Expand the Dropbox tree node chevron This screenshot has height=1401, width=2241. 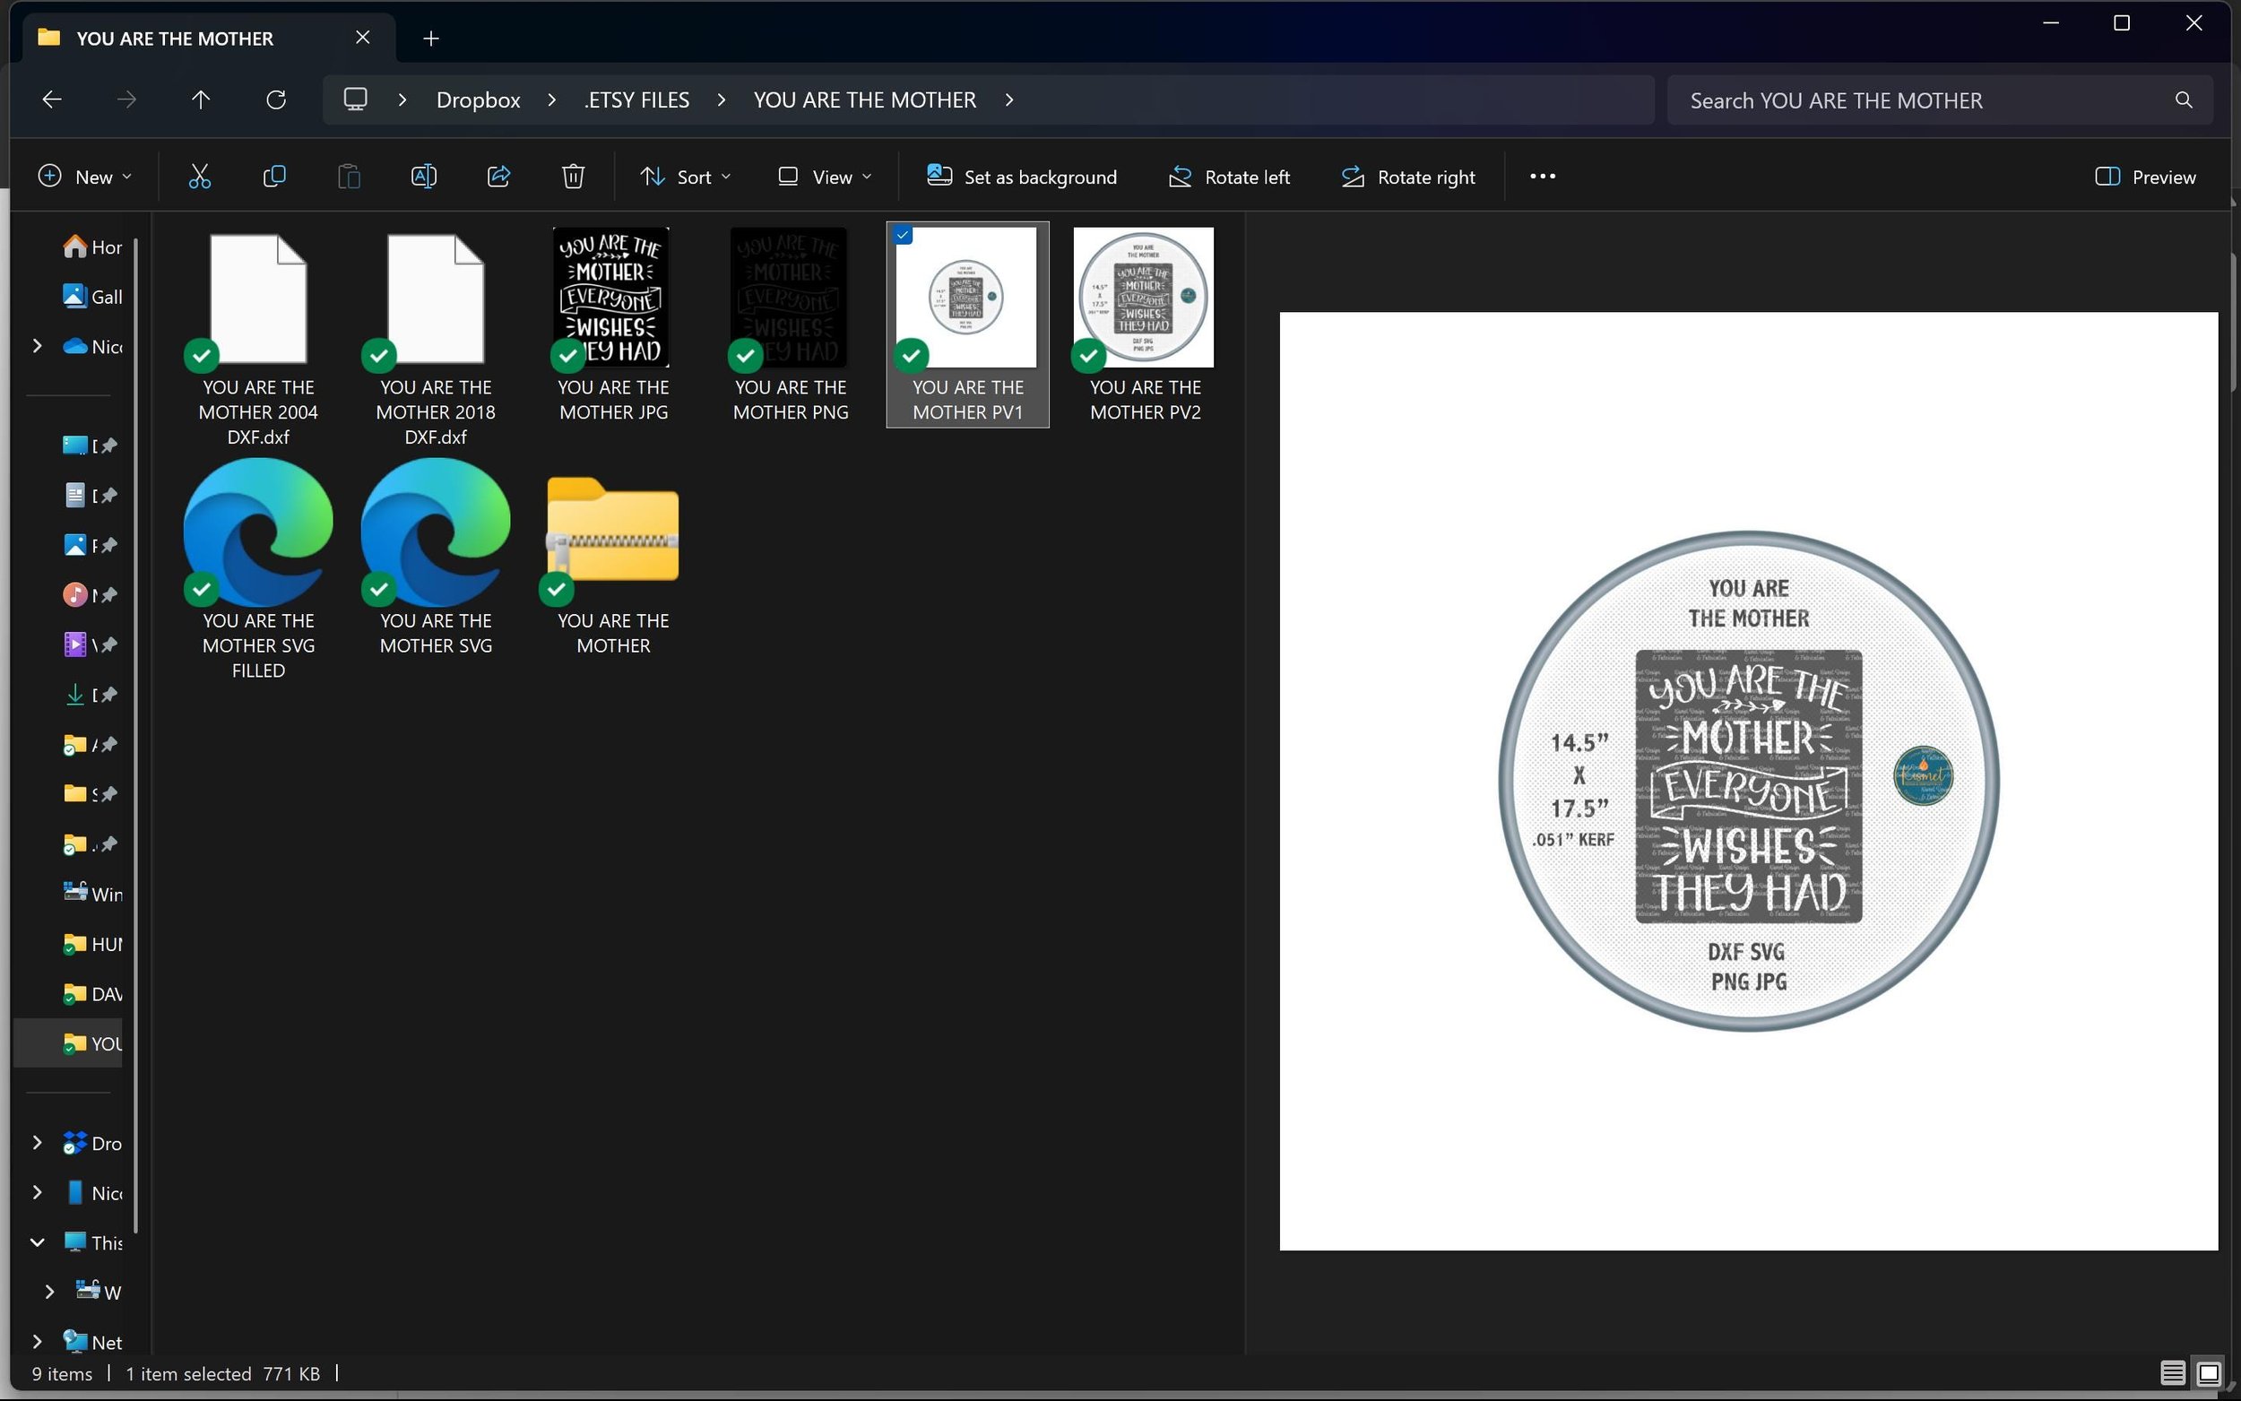[37, 1143]
